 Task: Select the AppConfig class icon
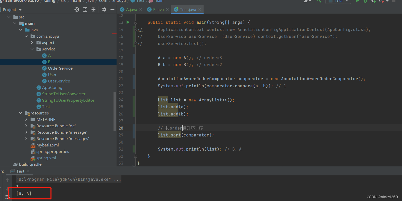pyautogui.click(x=39, y=88)
